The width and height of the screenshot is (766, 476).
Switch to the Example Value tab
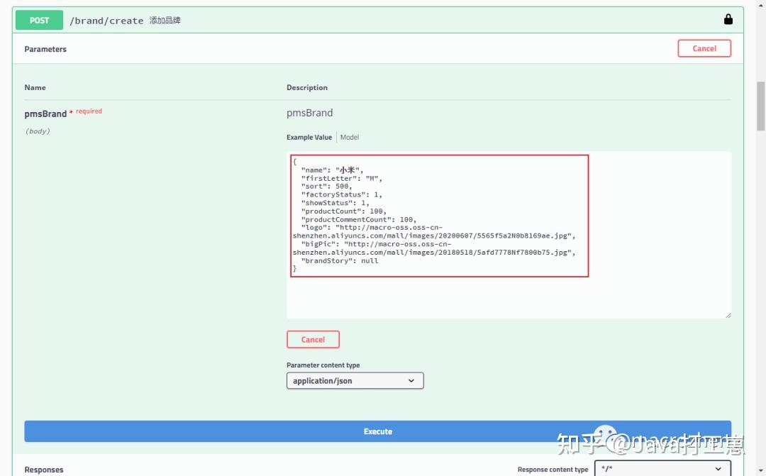pos(310,137)
